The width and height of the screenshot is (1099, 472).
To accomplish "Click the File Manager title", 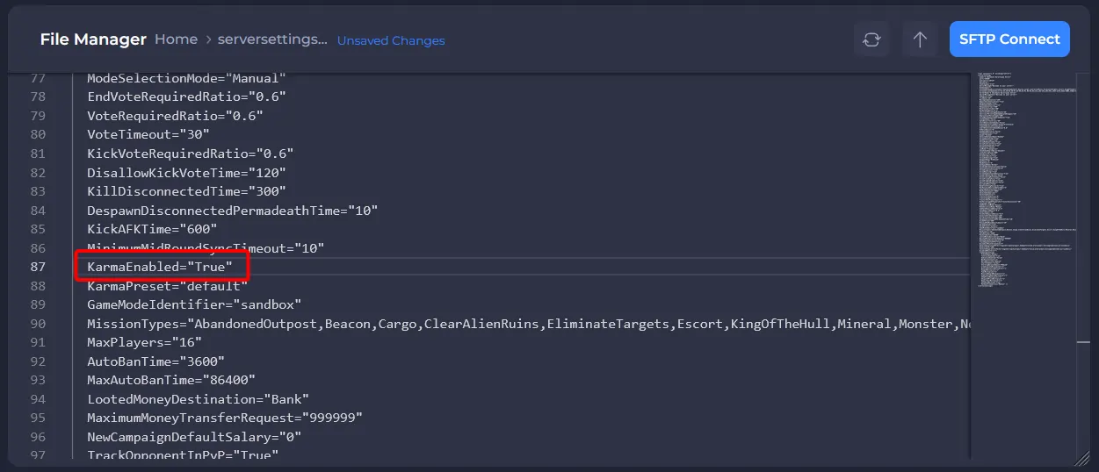I will tap(93, 39).
